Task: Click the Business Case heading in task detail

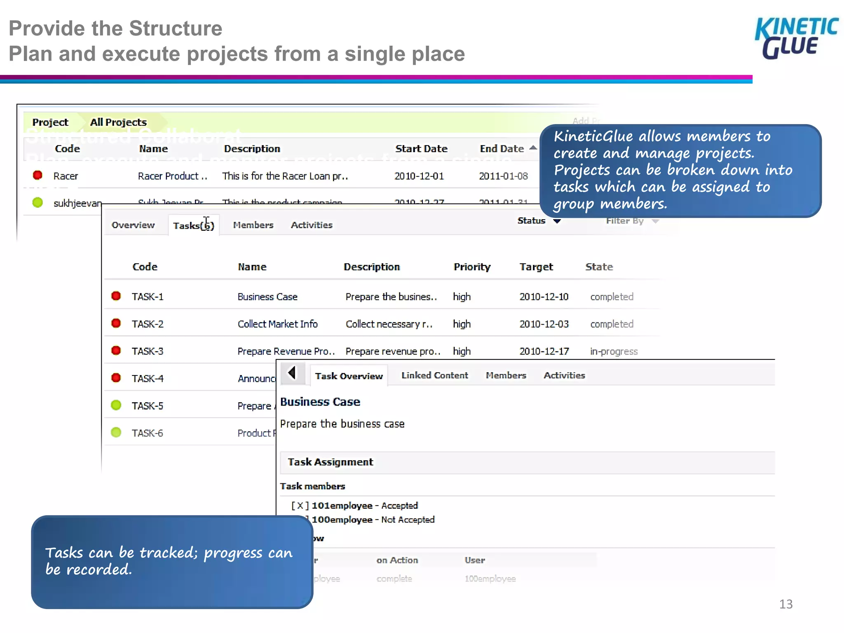Action: click(320, 402)
